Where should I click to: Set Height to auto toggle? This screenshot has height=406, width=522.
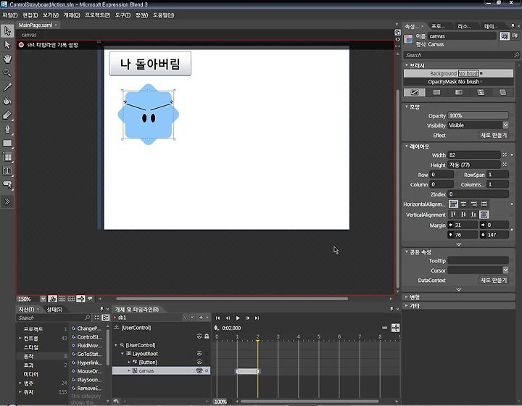pyautogui.click(x=505, y=165)
